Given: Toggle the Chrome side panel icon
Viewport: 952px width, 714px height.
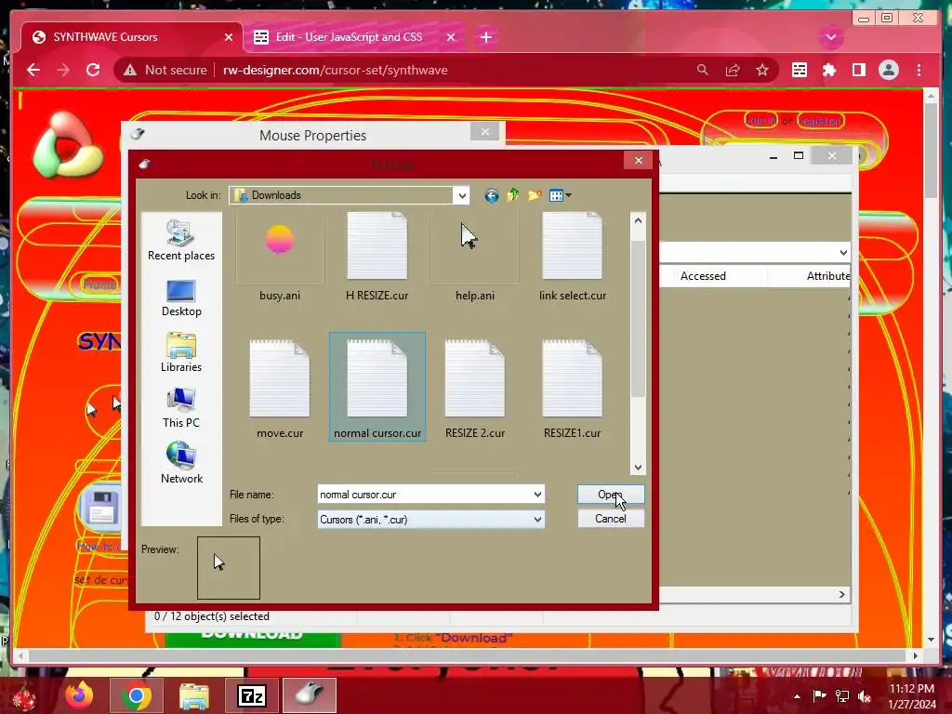Looking at the screenshot, I should 858,70.
